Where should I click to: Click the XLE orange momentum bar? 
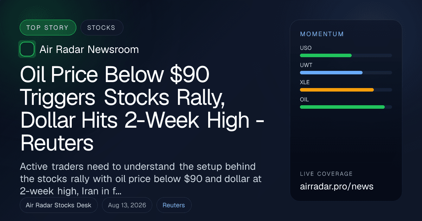pos(346,90)
